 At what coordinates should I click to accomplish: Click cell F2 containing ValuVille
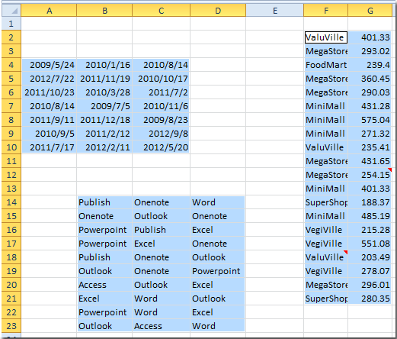[326, 37]
